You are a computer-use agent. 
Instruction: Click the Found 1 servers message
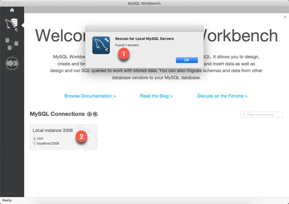(x=127, y=45)
